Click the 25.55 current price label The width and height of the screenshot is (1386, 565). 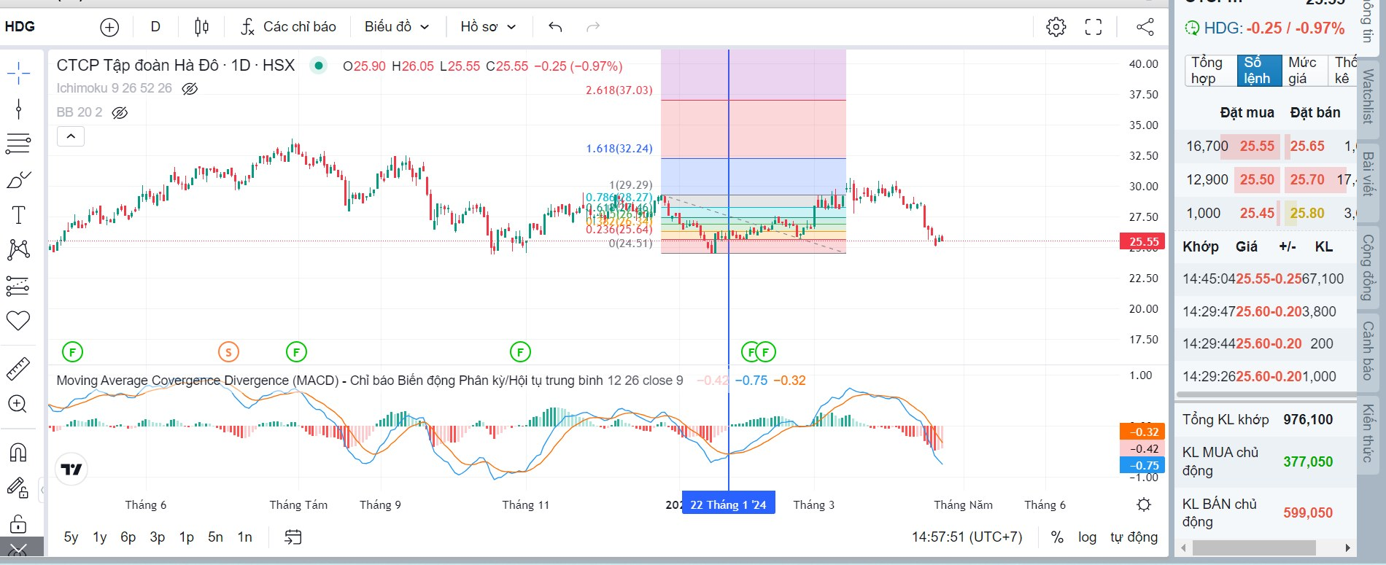point(1143,241)
